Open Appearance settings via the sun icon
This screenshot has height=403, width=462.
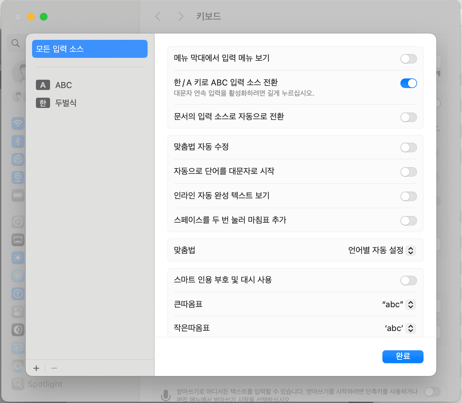pos(18,258)
